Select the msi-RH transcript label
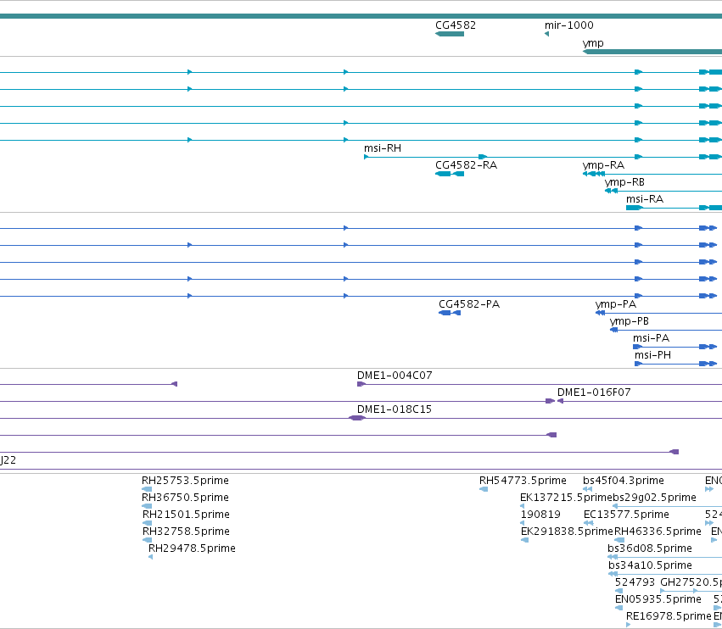722x629 pixels. pos(383,148)
